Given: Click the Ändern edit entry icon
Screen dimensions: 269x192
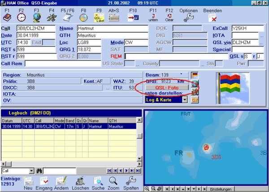Looking at the screenshot, I should [x=61, y=181].
